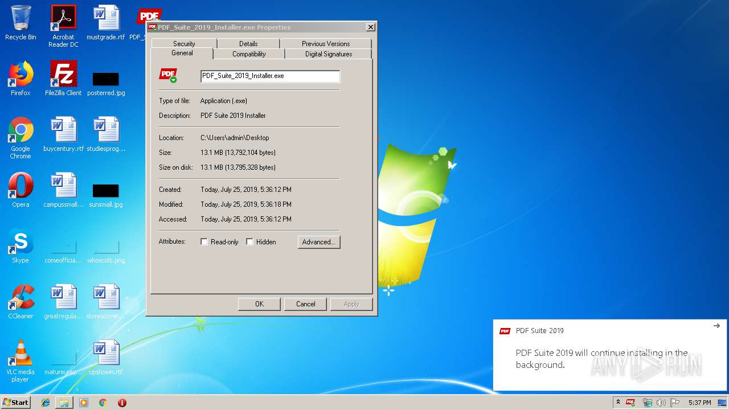Launch Firefox from the desktop

point(21,79)
